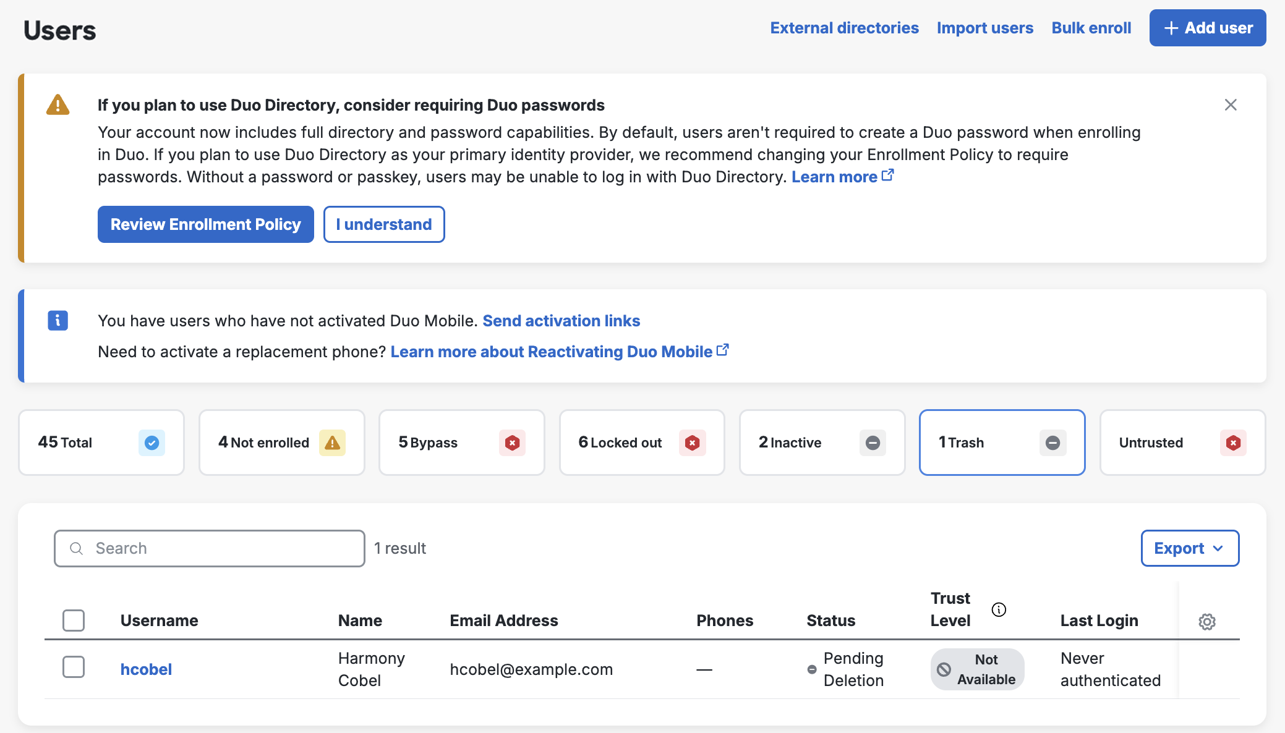This screenshot has width=1285, height=733.
Task: Click the red icon on Locked out card
Action: (693, 443)
